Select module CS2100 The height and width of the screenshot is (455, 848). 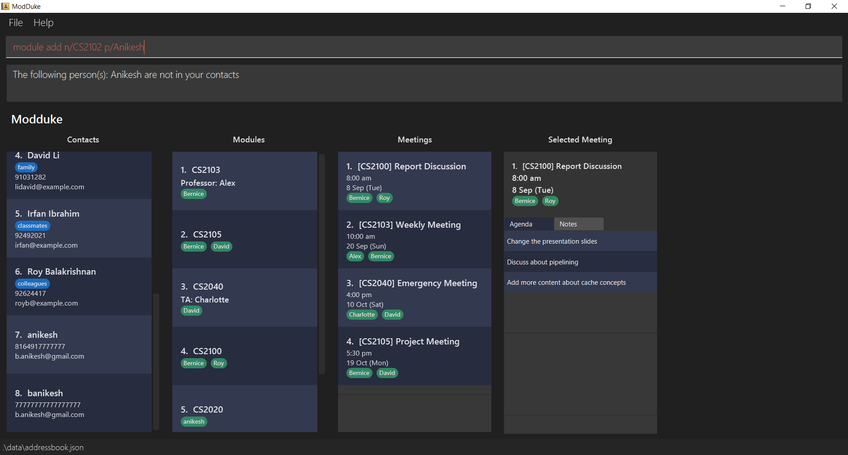[245, 356]
